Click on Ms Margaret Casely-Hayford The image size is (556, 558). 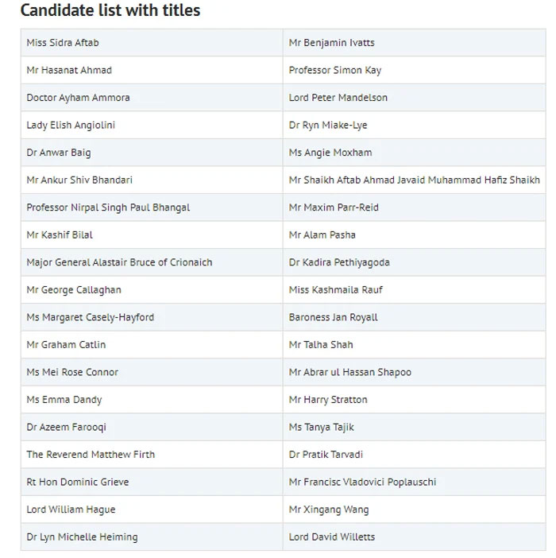(91, 317)
